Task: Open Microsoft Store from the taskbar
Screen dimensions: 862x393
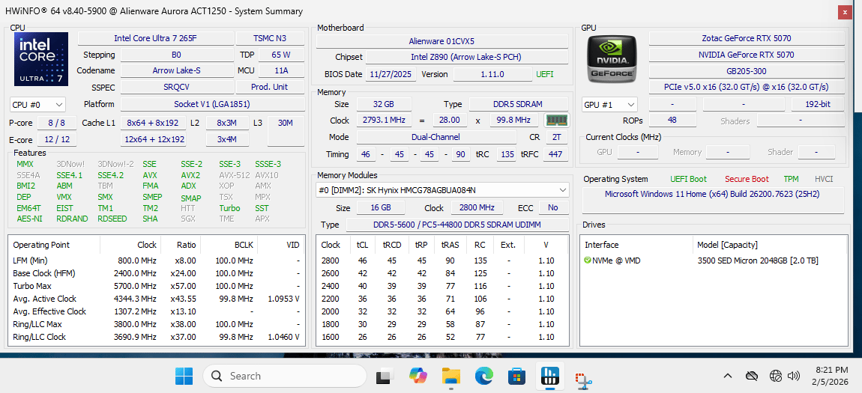Action: [x=516, y=376]
